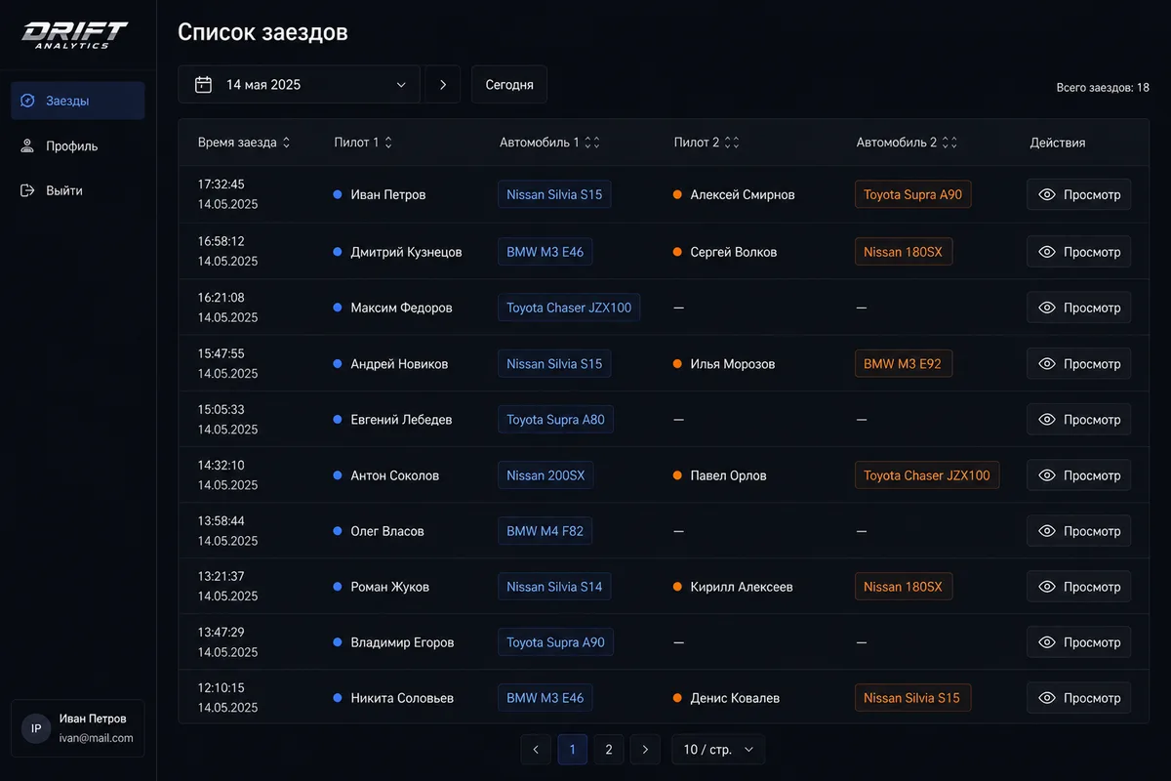This screenshot has height=781, width=1171.
Task: Click pilot name Кирилл Алексеев
Action: 742,587
